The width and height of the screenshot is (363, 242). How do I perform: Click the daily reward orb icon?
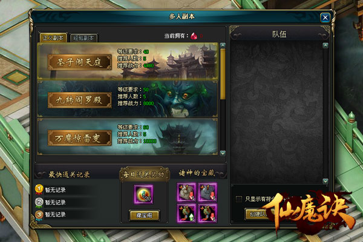[143, 194]
